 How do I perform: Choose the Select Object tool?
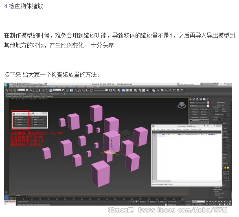[x=27, y=90]
